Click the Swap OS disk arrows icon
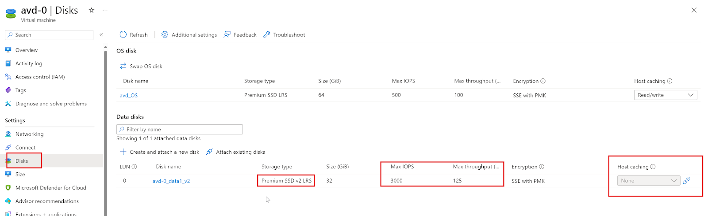This screenshot has height=216, width=708. point(123,66)
